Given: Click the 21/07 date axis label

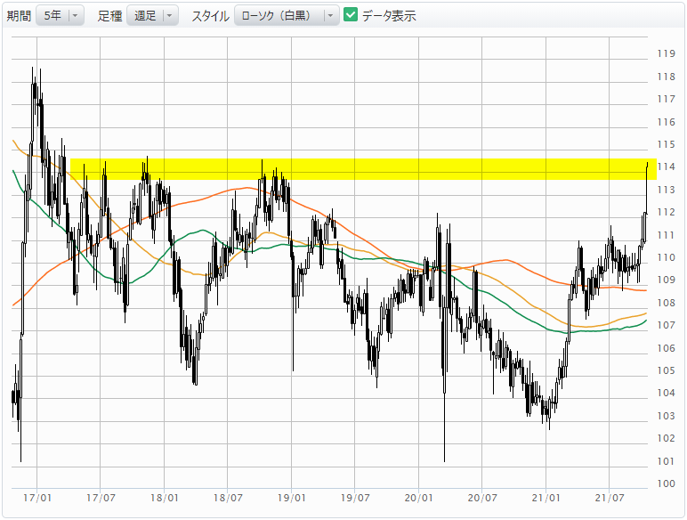Looking at the screenshot, I should coord(610,498).
